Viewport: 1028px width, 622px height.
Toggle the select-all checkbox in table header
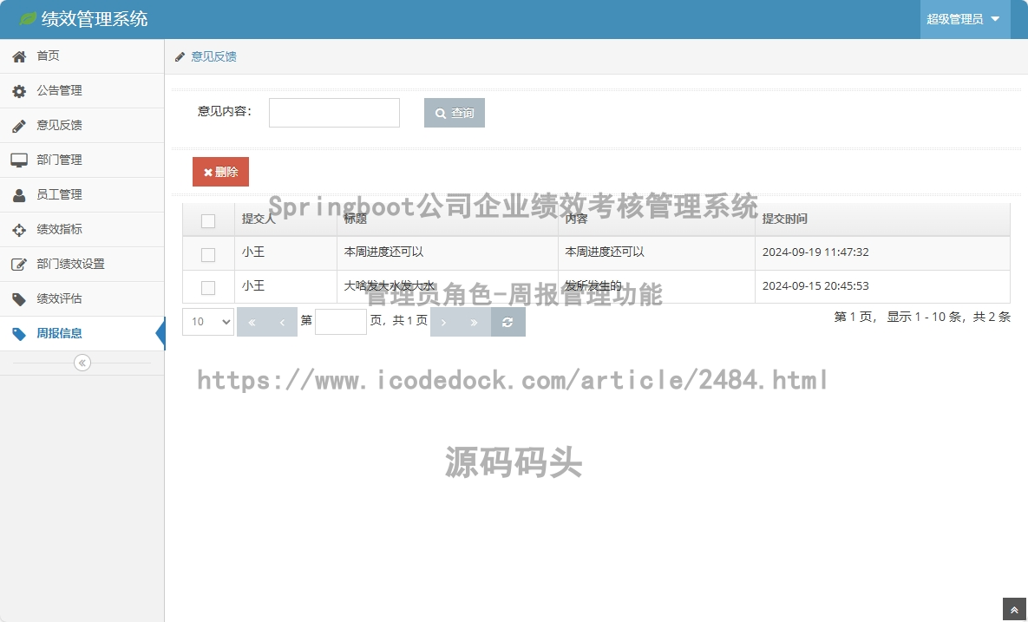point(208,220)
